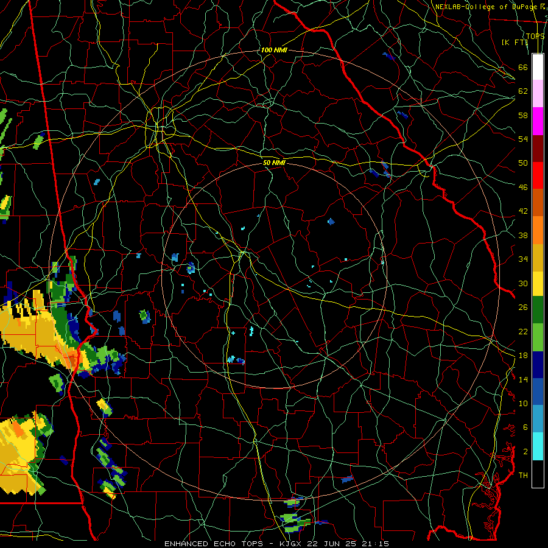The image size is (548, 548).
Task: Click the white swatch in the tops legend
Action: coord(538,67)
